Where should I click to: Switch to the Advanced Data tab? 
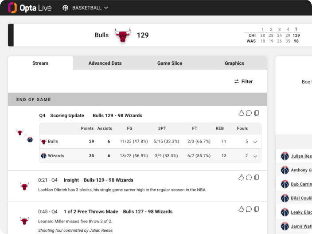105,63
